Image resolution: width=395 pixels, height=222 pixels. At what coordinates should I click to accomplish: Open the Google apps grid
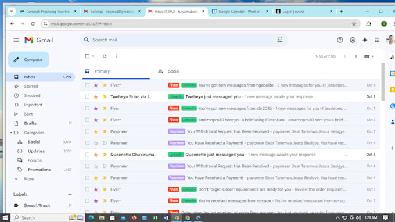pyautogui.click(x=377, y=40)
